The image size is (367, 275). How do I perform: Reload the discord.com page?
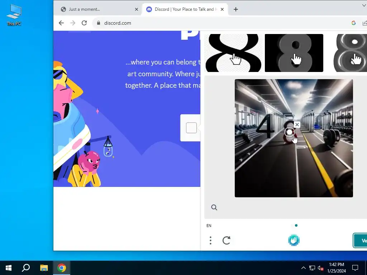[x=84, y=23]
